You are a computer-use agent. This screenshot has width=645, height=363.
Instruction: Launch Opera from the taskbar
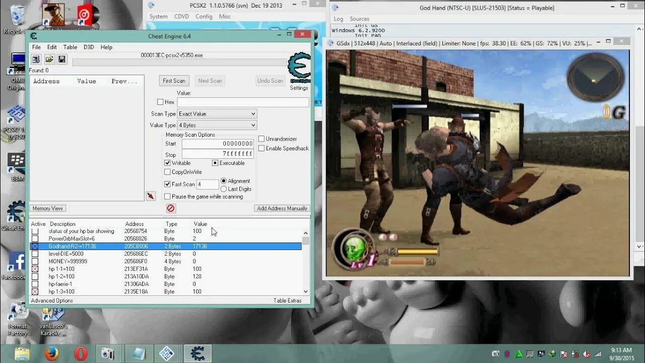[x=81, y=353]
